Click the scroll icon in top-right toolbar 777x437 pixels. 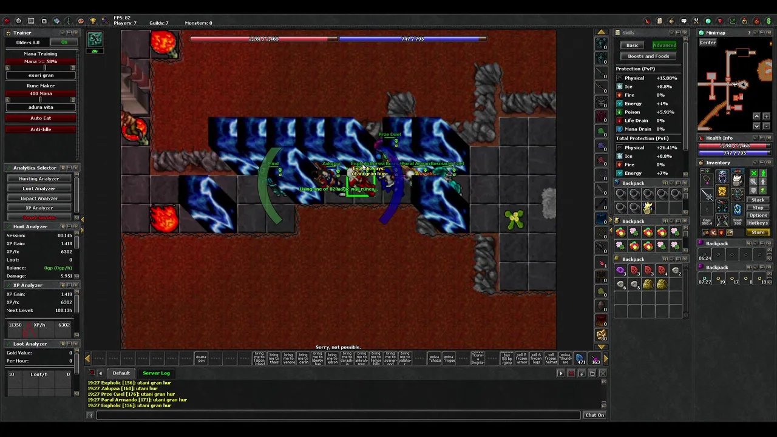coord(660,21)
